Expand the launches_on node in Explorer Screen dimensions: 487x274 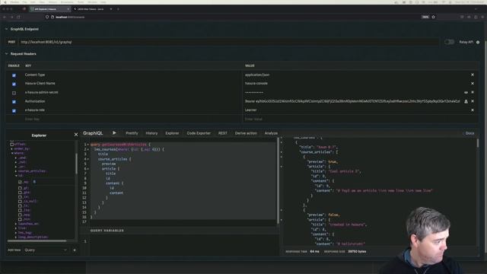pyautogui.click(x=16, y=224)
